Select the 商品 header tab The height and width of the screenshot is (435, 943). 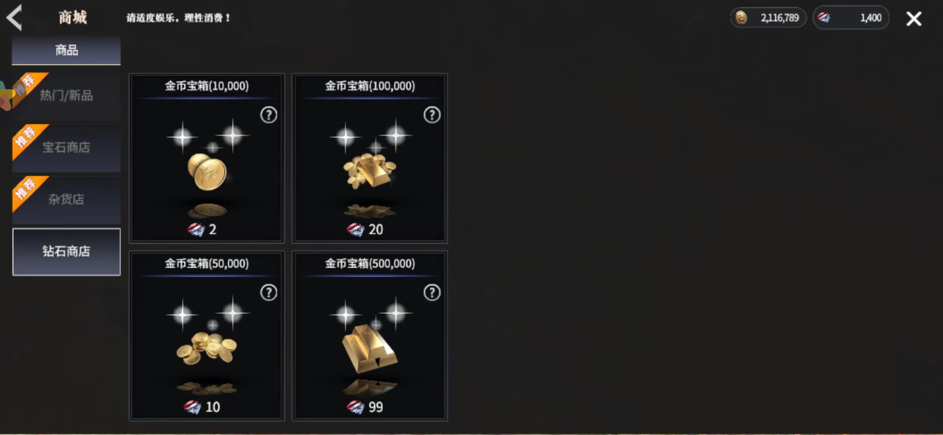66,50
